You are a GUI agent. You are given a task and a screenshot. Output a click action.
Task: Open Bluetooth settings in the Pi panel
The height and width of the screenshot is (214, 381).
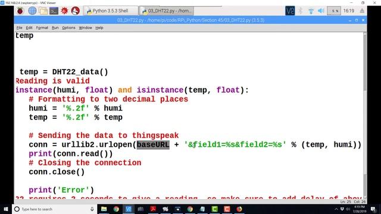(300, 11)
